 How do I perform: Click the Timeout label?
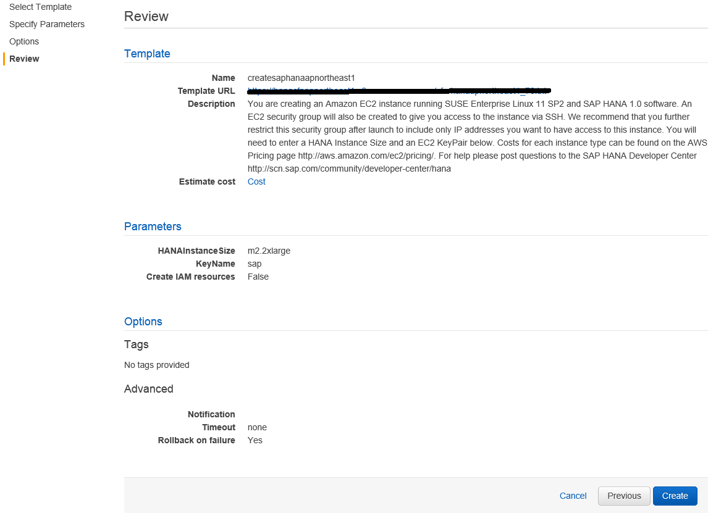pos(219,427)
